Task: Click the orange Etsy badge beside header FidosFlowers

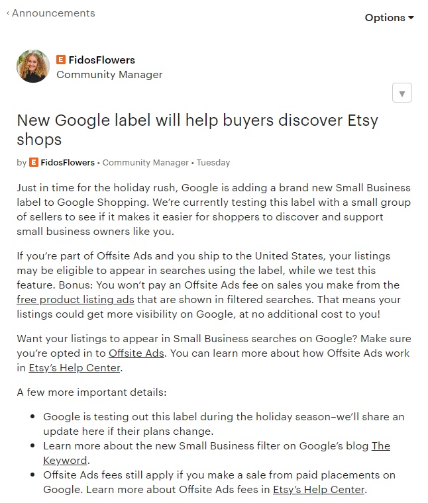Action: 61,60
